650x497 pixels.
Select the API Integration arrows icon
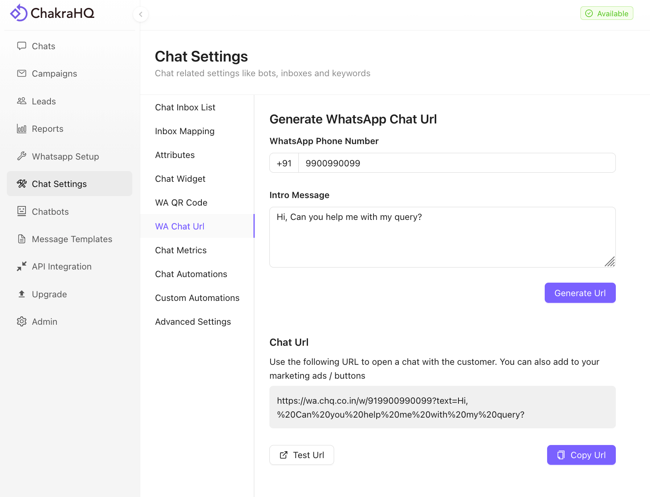(22, 266)
